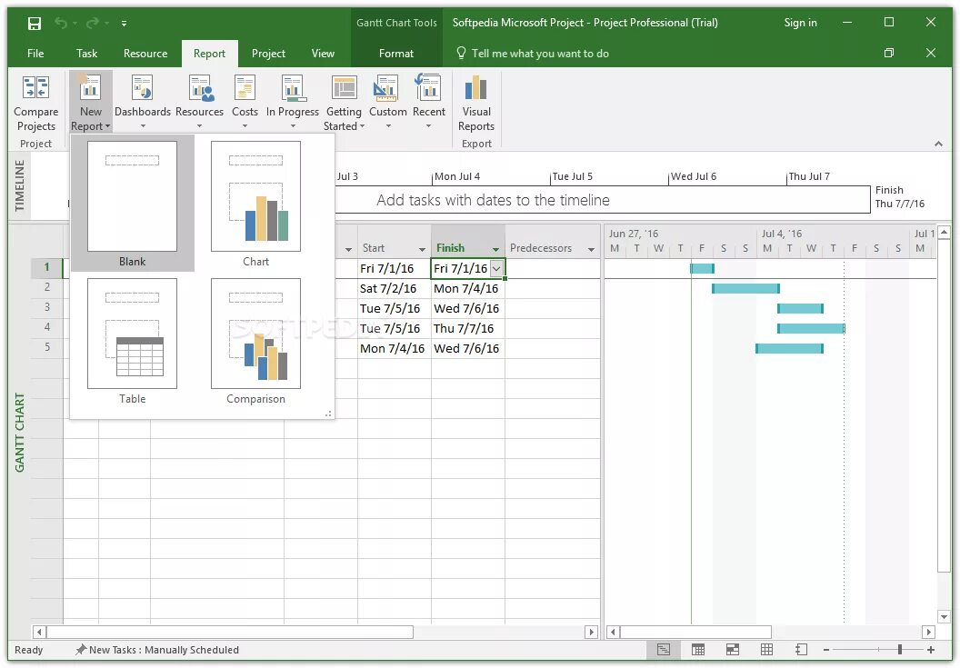Switch to the Resource ribbon tab

pos(145,54)
